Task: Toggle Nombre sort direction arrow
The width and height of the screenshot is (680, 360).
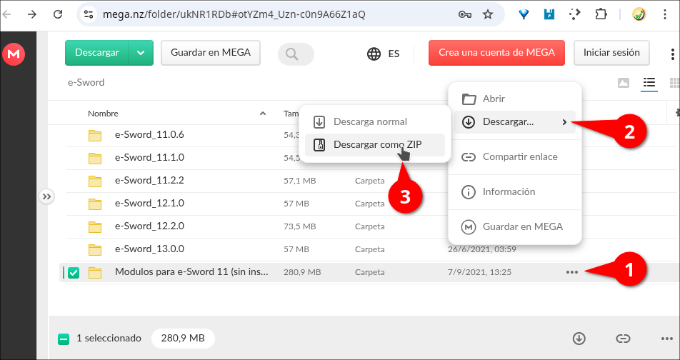Action: [262, 114]
